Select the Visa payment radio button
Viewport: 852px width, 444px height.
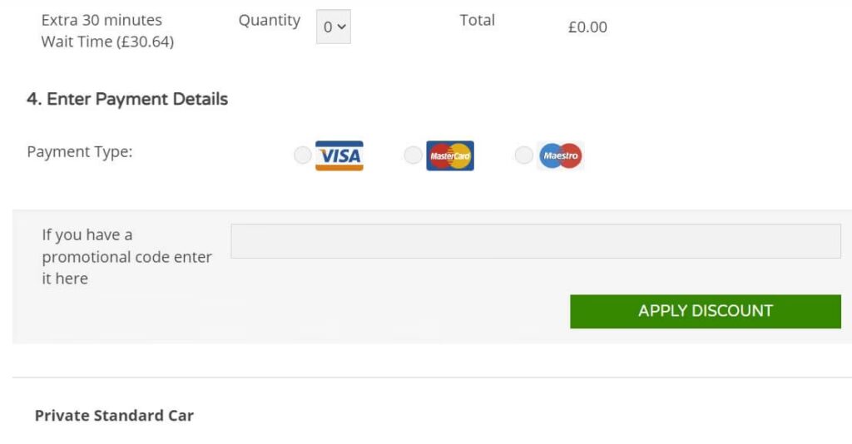click(x=303, y=155)
